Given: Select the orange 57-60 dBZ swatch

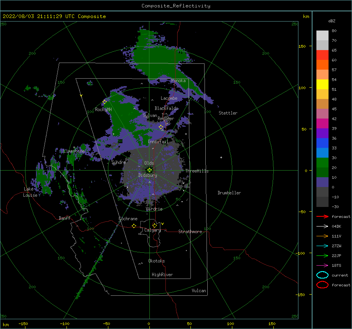Looking at the screenshot, I should click(x=322, y=65).
